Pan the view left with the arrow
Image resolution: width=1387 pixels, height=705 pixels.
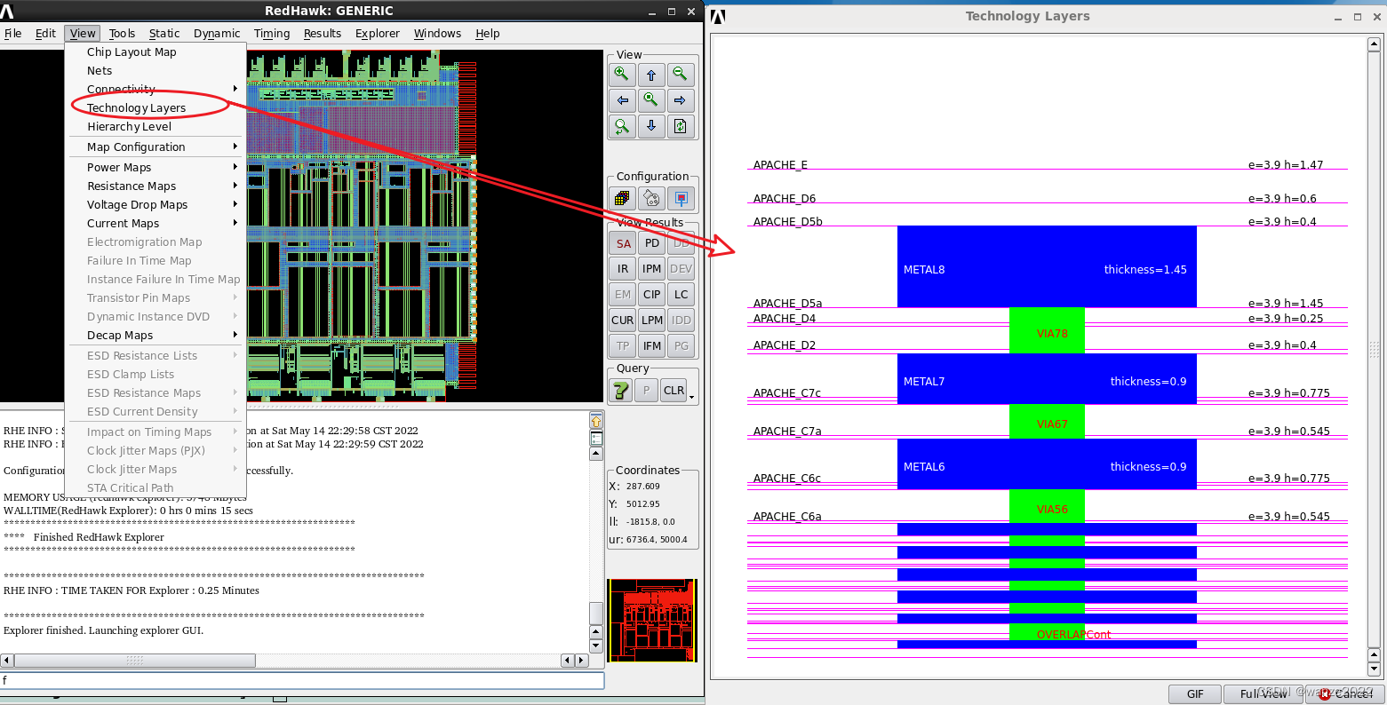click(x=622, y=100)
